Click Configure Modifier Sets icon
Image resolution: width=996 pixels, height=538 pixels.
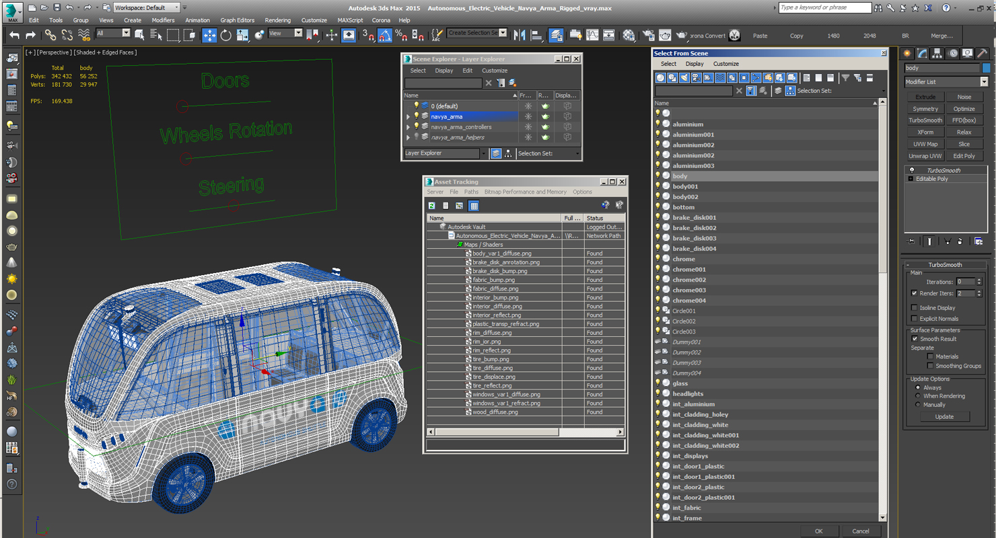(979, 241)
